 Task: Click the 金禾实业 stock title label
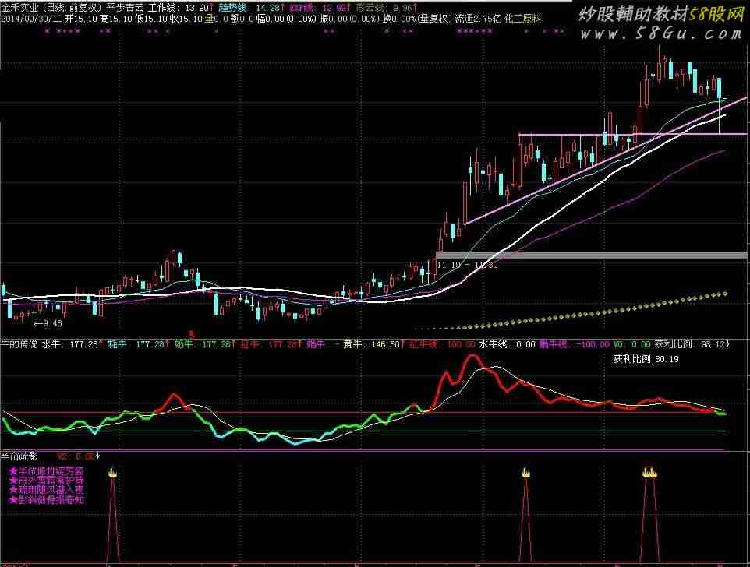(x=17, y=5)
